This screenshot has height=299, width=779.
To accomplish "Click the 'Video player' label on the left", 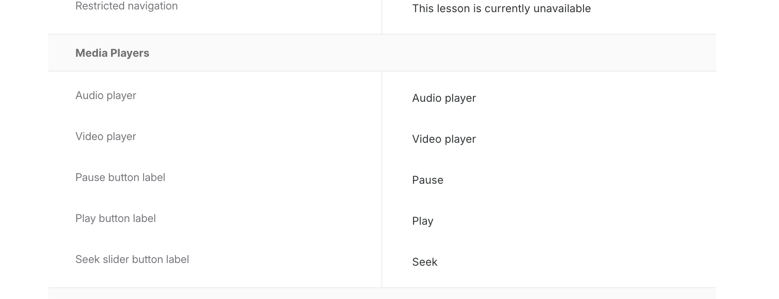I will (x=106, y=136).
